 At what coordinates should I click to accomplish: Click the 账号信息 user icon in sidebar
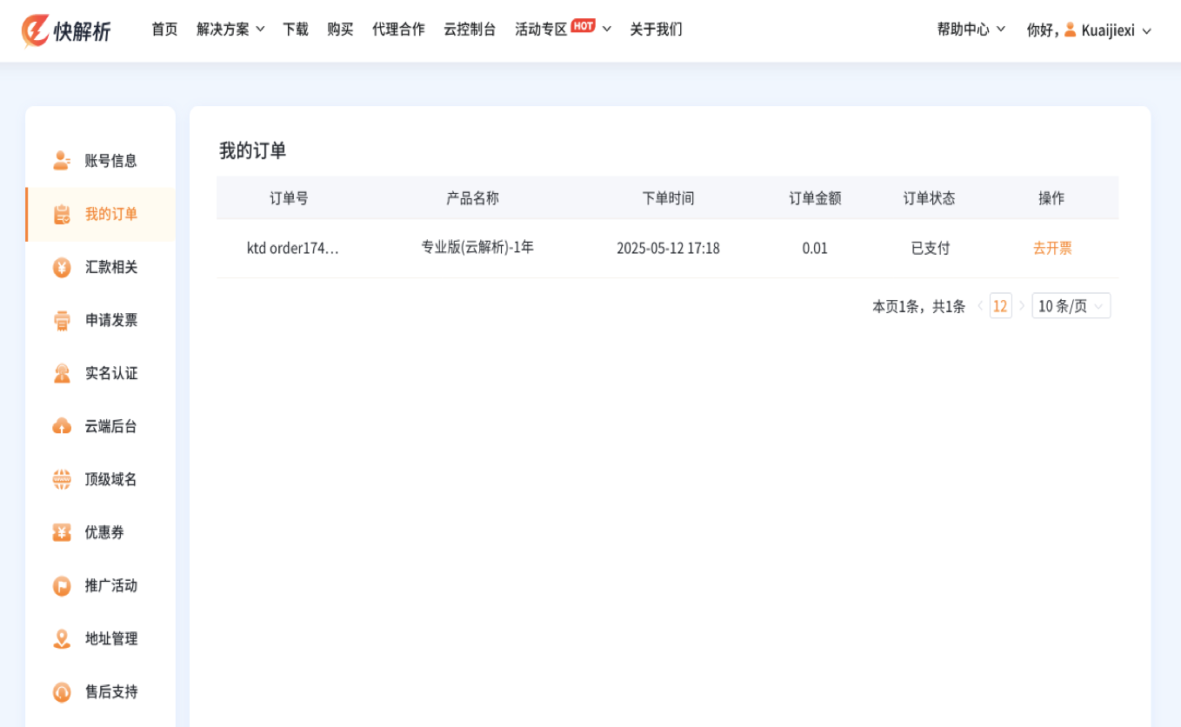(62, 161)
